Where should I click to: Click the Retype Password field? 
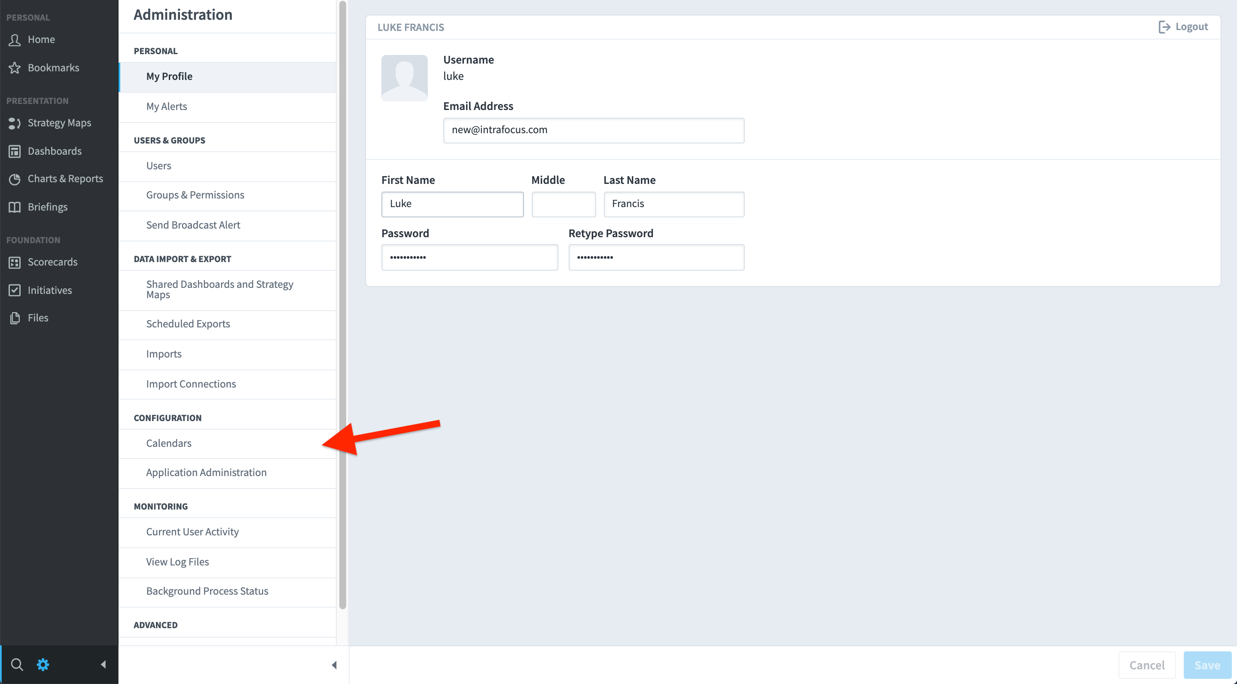pos(656,257)
